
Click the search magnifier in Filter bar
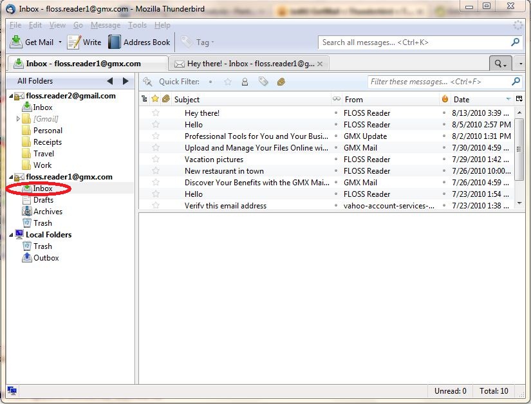click(515, 82)
